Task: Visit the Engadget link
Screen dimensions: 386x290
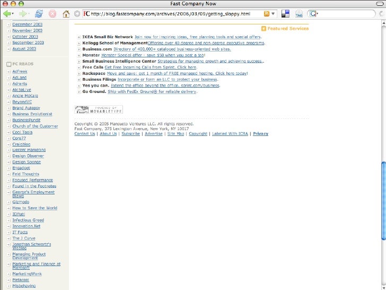Action: 21,168
